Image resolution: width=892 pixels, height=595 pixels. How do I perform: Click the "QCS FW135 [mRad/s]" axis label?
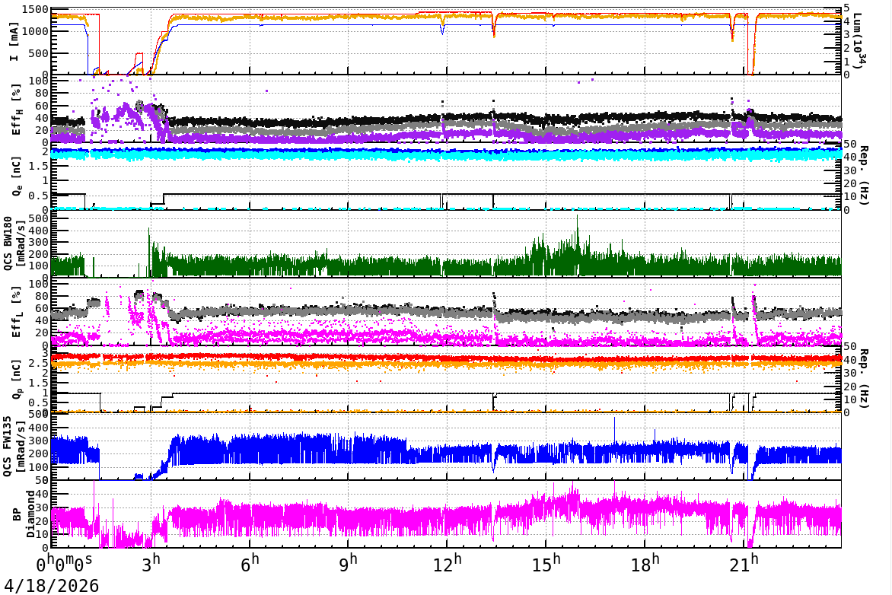coord(14,447)
